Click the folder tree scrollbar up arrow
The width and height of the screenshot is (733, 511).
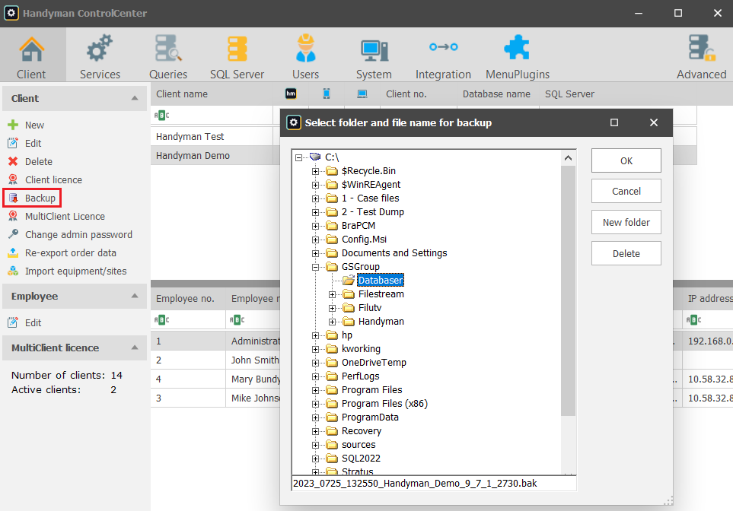coord(568,158)
